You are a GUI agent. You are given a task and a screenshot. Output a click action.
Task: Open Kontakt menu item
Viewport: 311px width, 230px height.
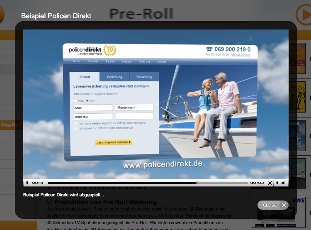[162, 62]
